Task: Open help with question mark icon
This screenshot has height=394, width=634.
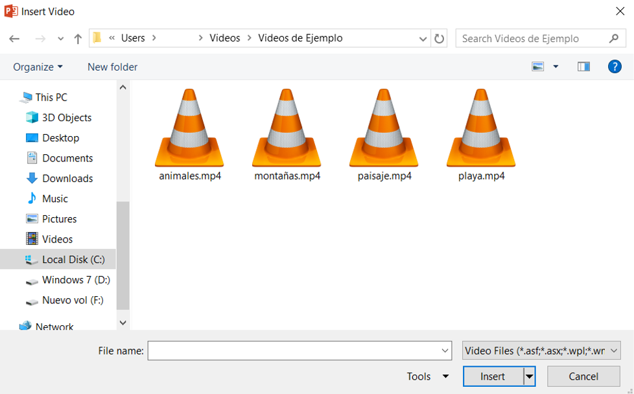Action: pos(615,67)
